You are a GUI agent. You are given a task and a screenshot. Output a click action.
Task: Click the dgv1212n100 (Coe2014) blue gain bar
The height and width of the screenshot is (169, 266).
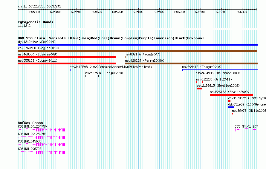(137, 45)
